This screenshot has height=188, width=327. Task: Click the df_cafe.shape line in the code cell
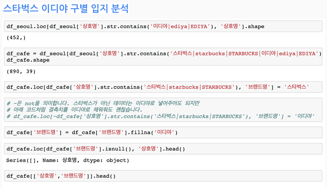[x=28, y=60]
